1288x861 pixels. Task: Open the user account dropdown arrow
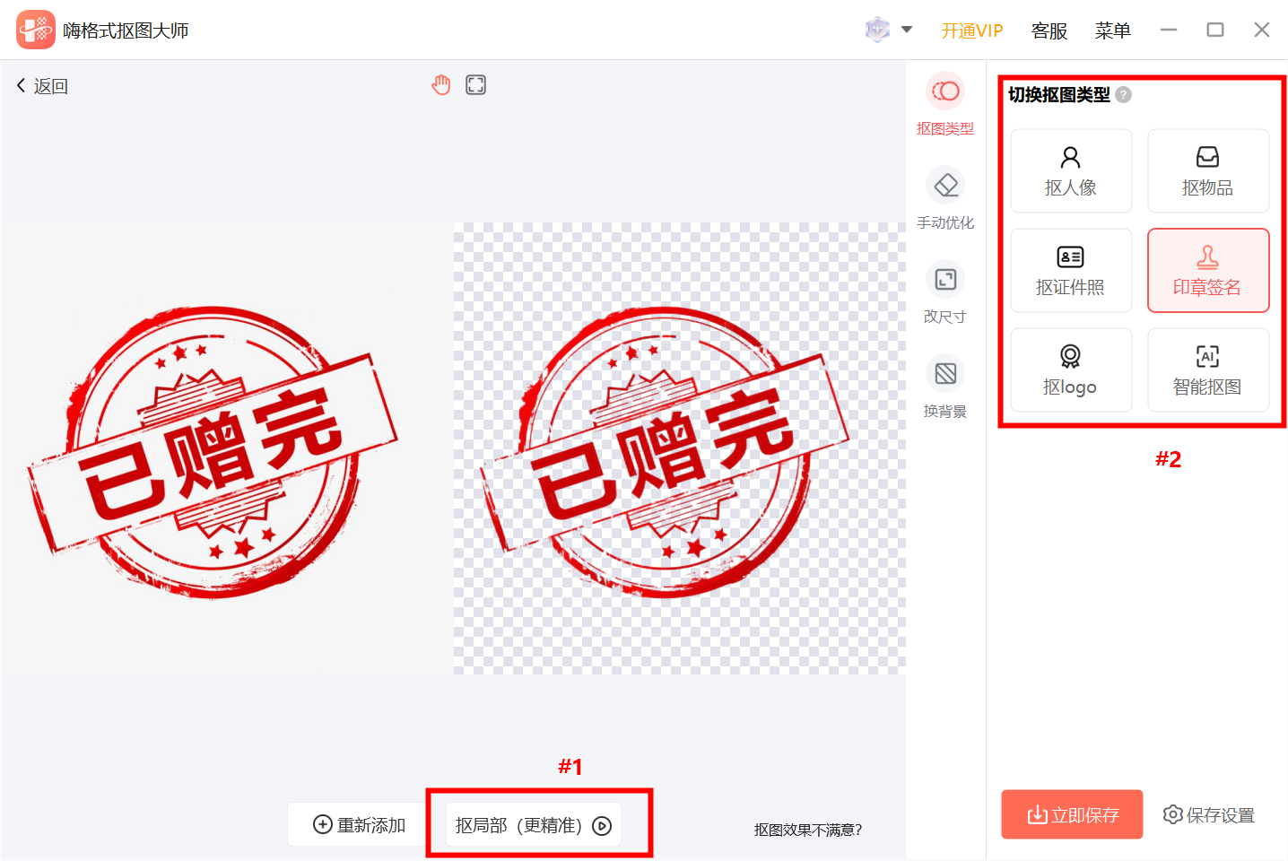click(x=908, y=30)
